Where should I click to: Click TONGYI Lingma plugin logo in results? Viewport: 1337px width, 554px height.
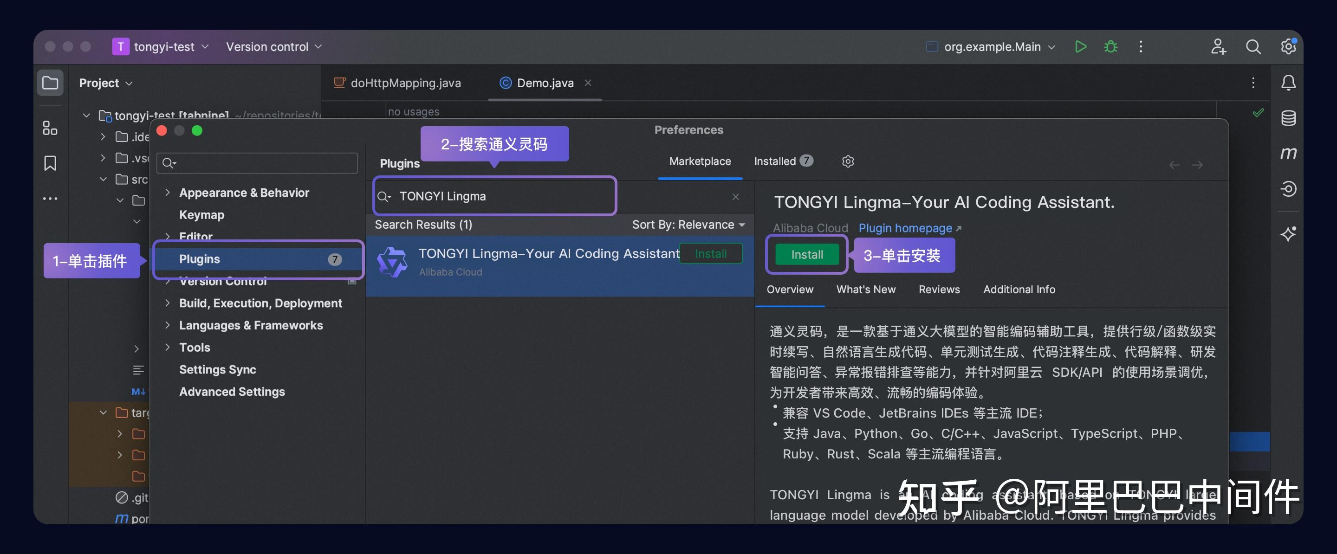tap(392, 262)
